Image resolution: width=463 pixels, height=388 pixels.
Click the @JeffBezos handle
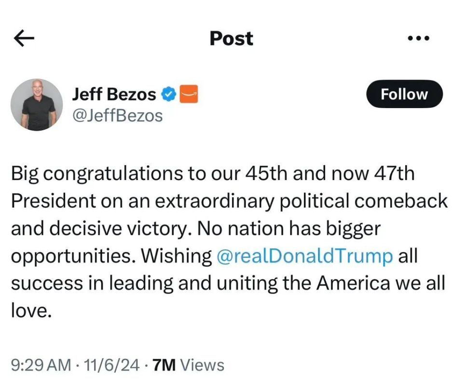pyautogui.click(x=117, y=116)
